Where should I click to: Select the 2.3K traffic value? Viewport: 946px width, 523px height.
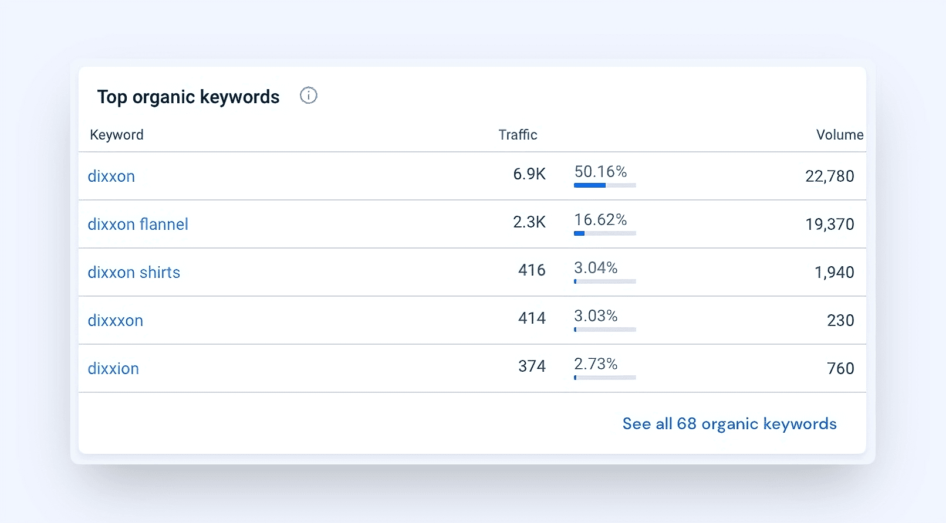click(x=529, y=222)
